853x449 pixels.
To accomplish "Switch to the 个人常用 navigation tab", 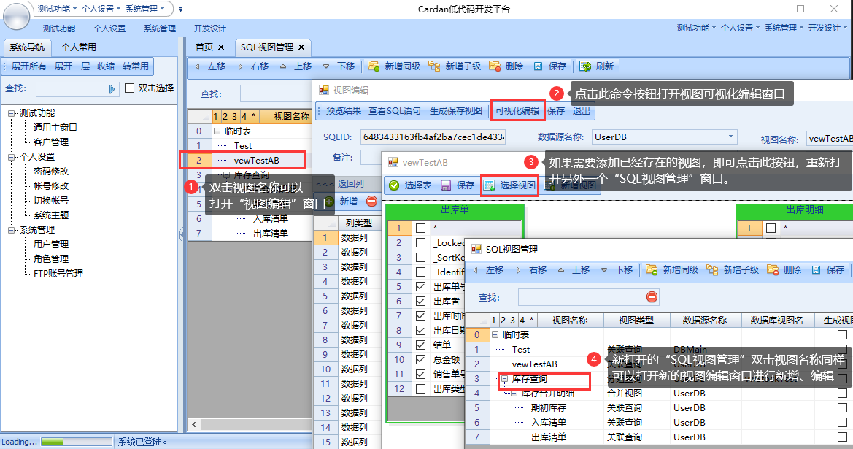I will 78,47.
